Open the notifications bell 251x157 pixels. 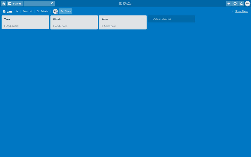[x=241, y=3]
